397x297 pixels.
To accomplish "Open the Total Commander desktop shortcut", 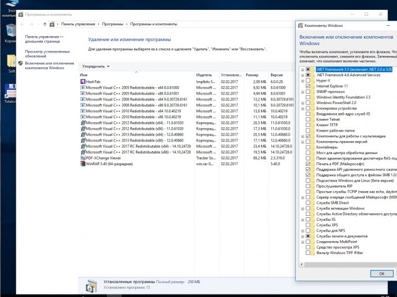I will 10,92.
